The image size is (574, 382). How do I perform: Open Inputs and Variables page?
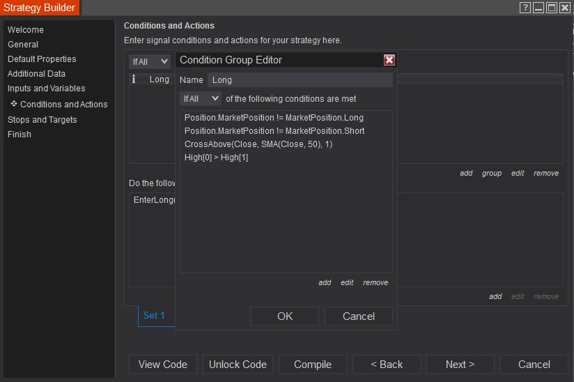[x=46, y=89]
